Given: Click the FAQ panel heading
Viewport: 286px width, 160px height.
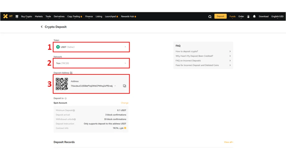Looking at the screenshot, I should pos(178,46).
